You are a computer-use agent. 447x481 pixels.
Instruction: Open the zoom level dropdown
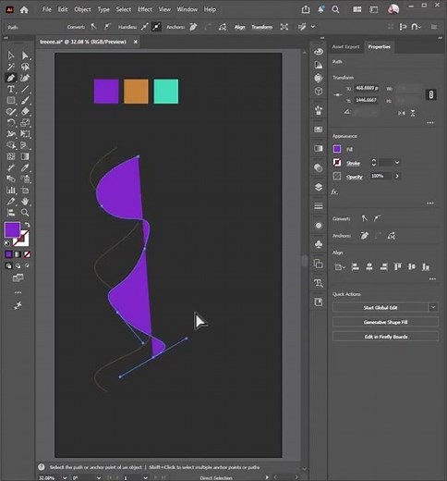click(65, 478)
